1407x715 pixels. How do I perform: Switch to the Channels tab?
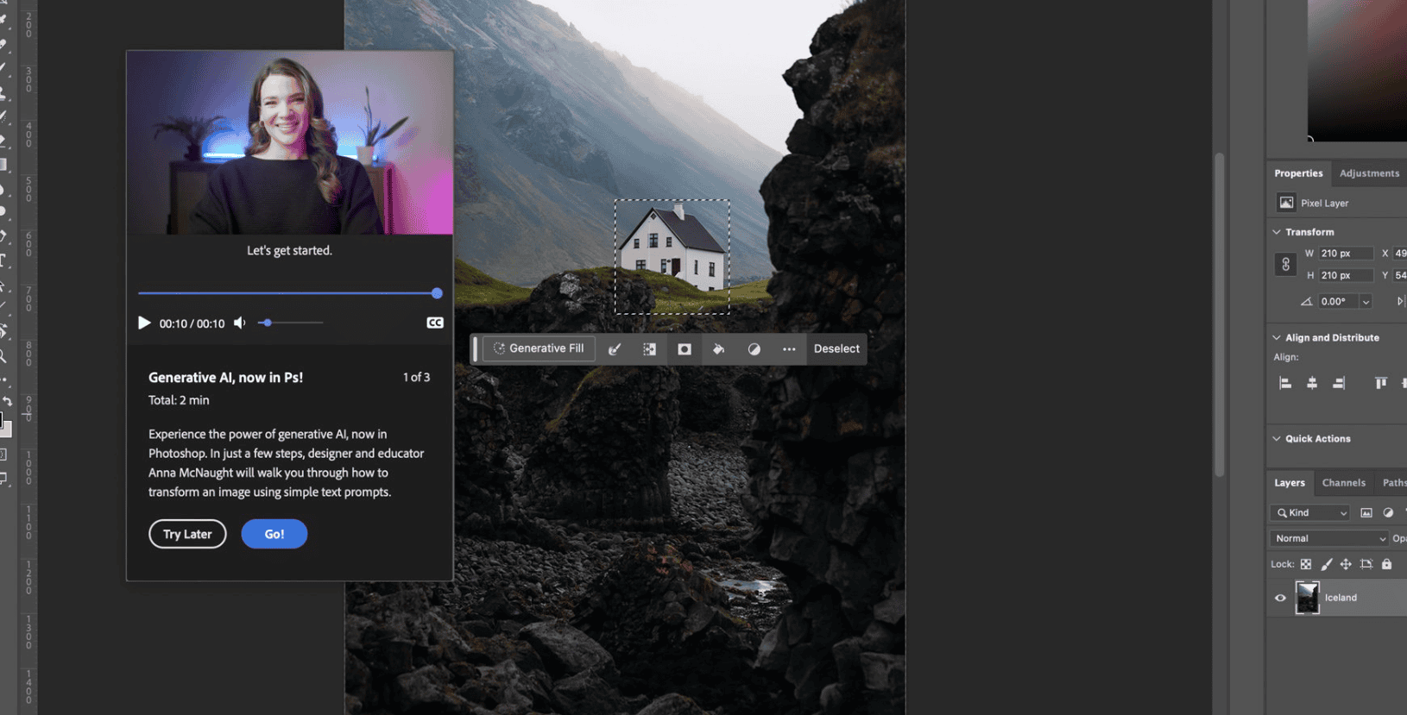pos(1343,483)
